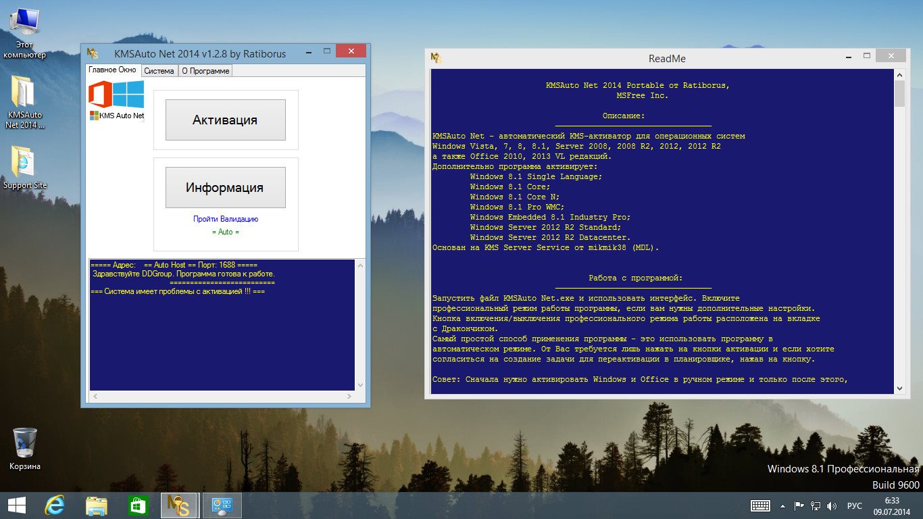The image size is (923, 519).
Task: Launch Internet Explorer from the taskbar
Action: coord(55,505)
